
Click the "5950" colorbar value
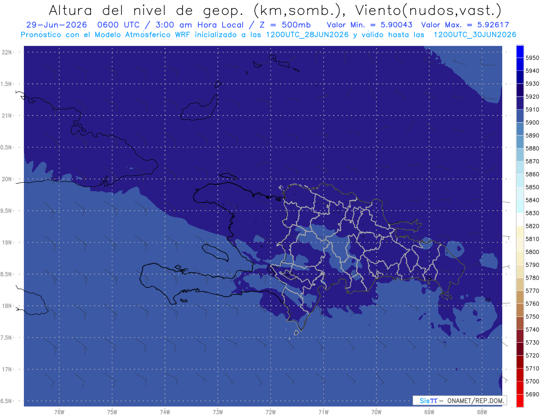[x=532, y=58]
